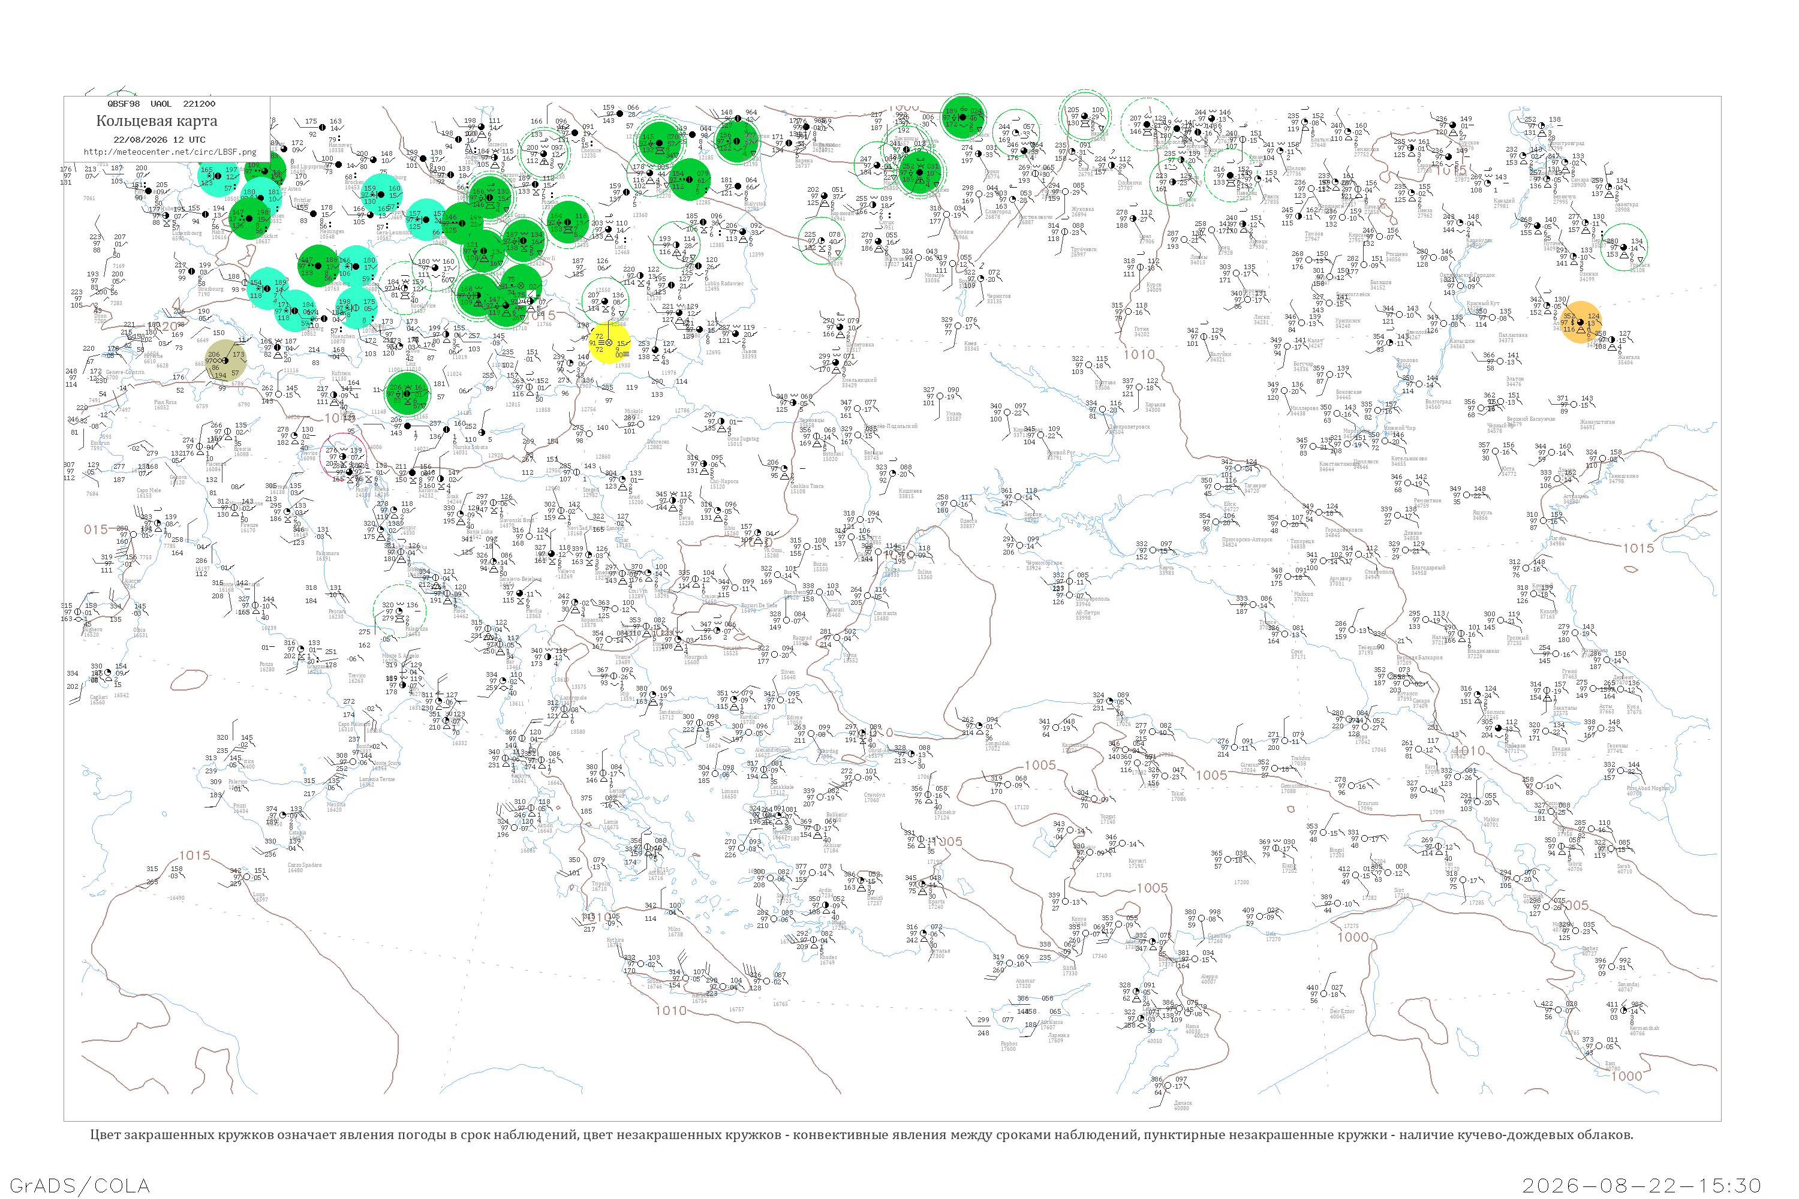
Task: Click the "Волгоград" station label
Action: (1438, 402)
